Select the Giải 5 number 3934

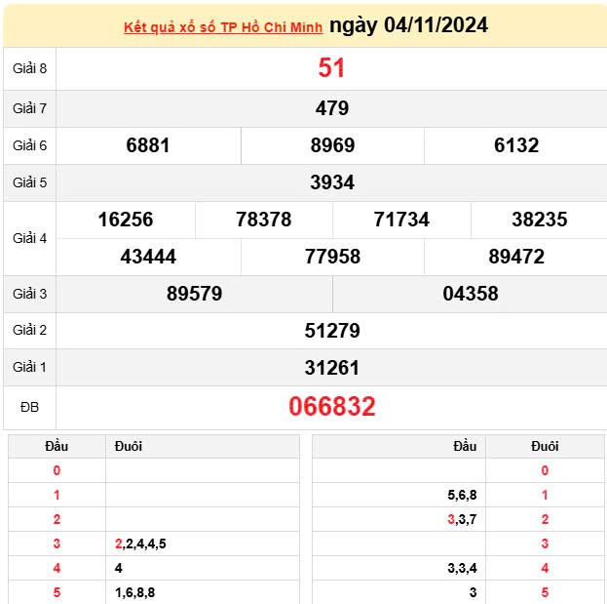click(331, 182)
